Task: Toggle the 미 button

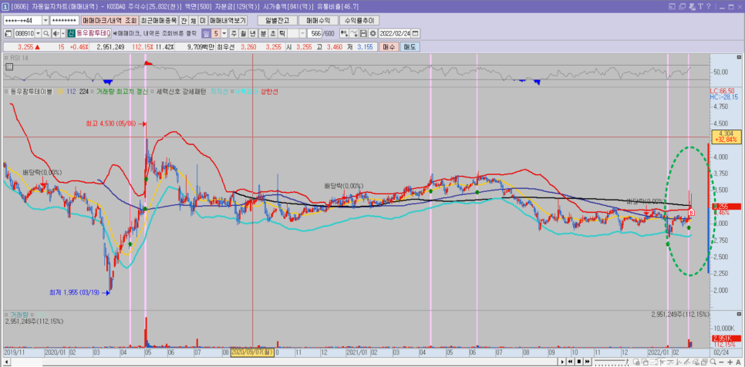Action: pos(202,20)
